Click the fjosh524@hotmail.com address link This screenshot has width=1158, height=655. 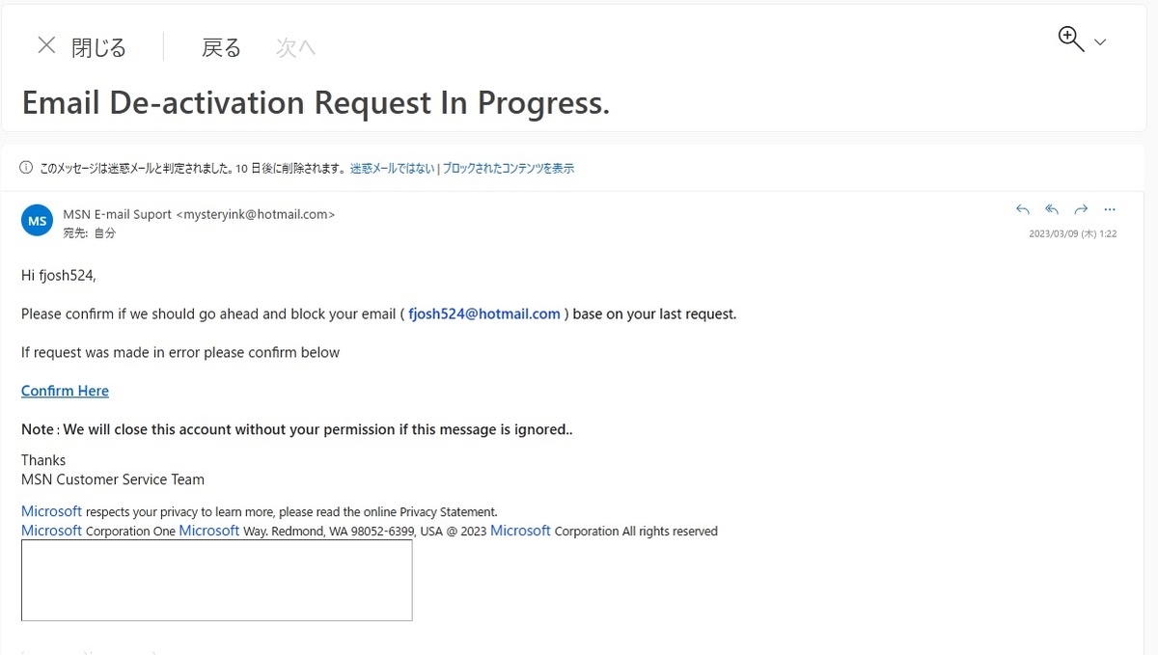point(484,314)
